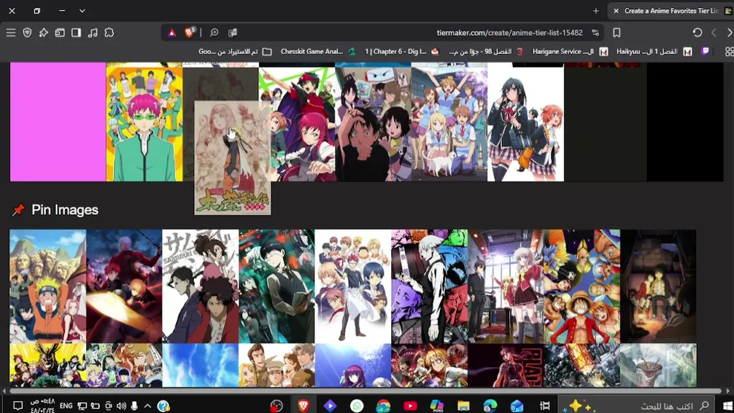Expand the tab search dropdown chevron
734x413 pixels.
click(82, 11)
